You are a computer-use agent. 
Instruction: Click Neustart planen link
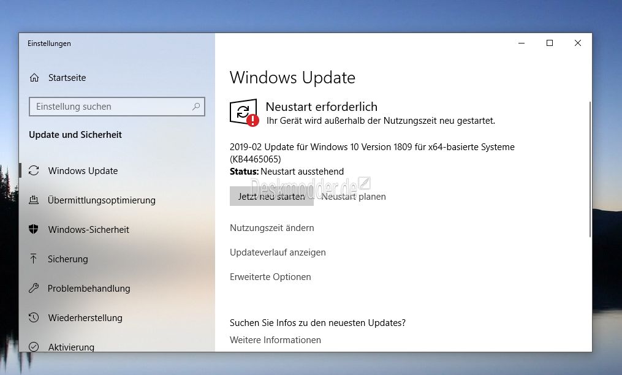coord(354,197)
